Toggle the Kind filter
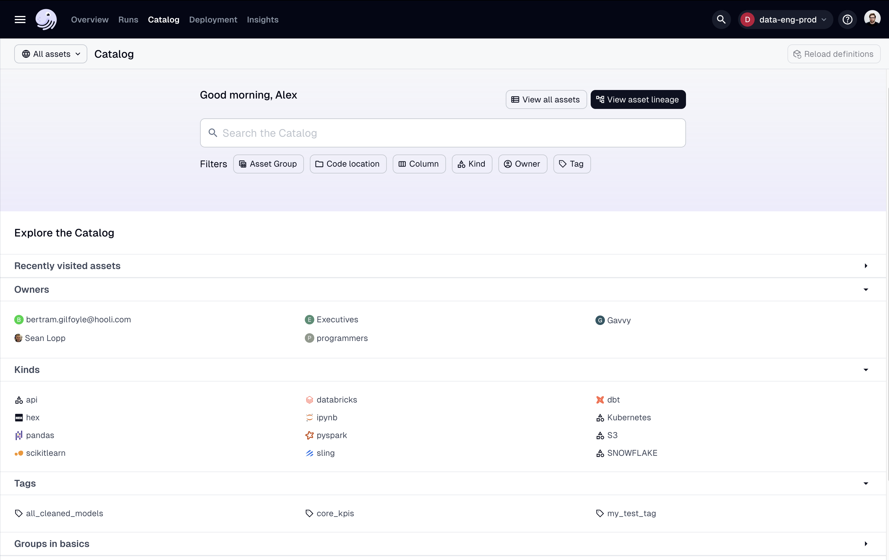Screen dimensions: 889x560 click(x=472, y=164)
